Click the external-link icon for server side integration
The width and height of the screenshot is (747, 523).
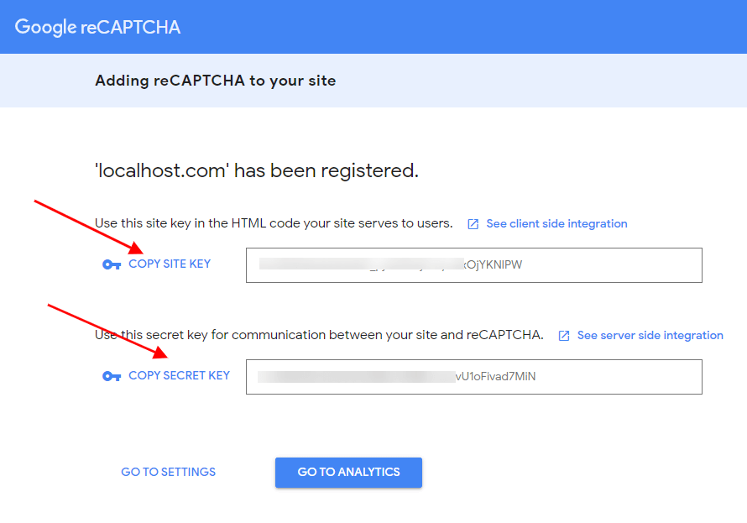[x=563, y=336]
